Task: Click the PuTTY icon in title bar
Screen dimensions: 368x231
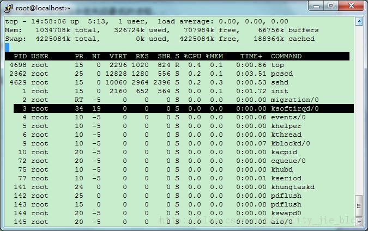Action: (x=8, y=8)
